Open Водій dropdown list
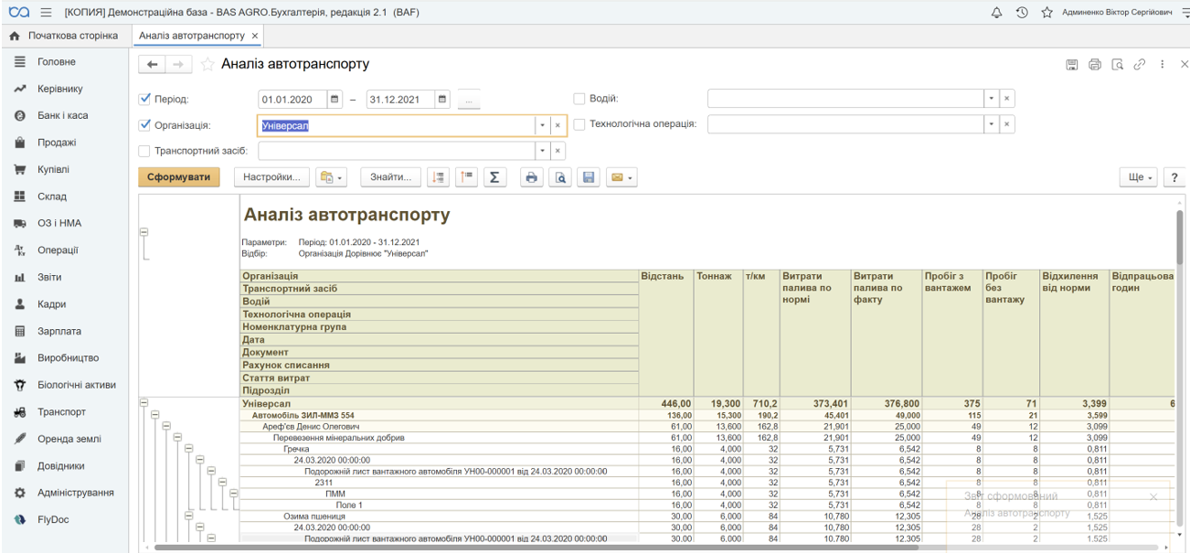The width and height of the screenshot is (1190, 553). point(991,99)
